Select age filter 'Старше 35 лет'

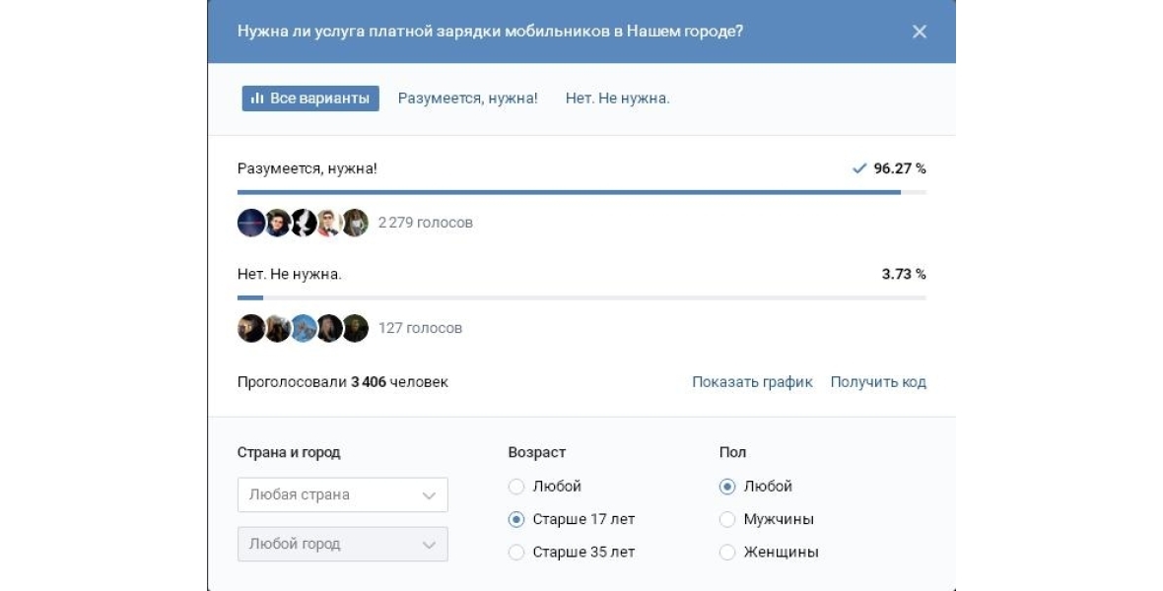(571, 552)
